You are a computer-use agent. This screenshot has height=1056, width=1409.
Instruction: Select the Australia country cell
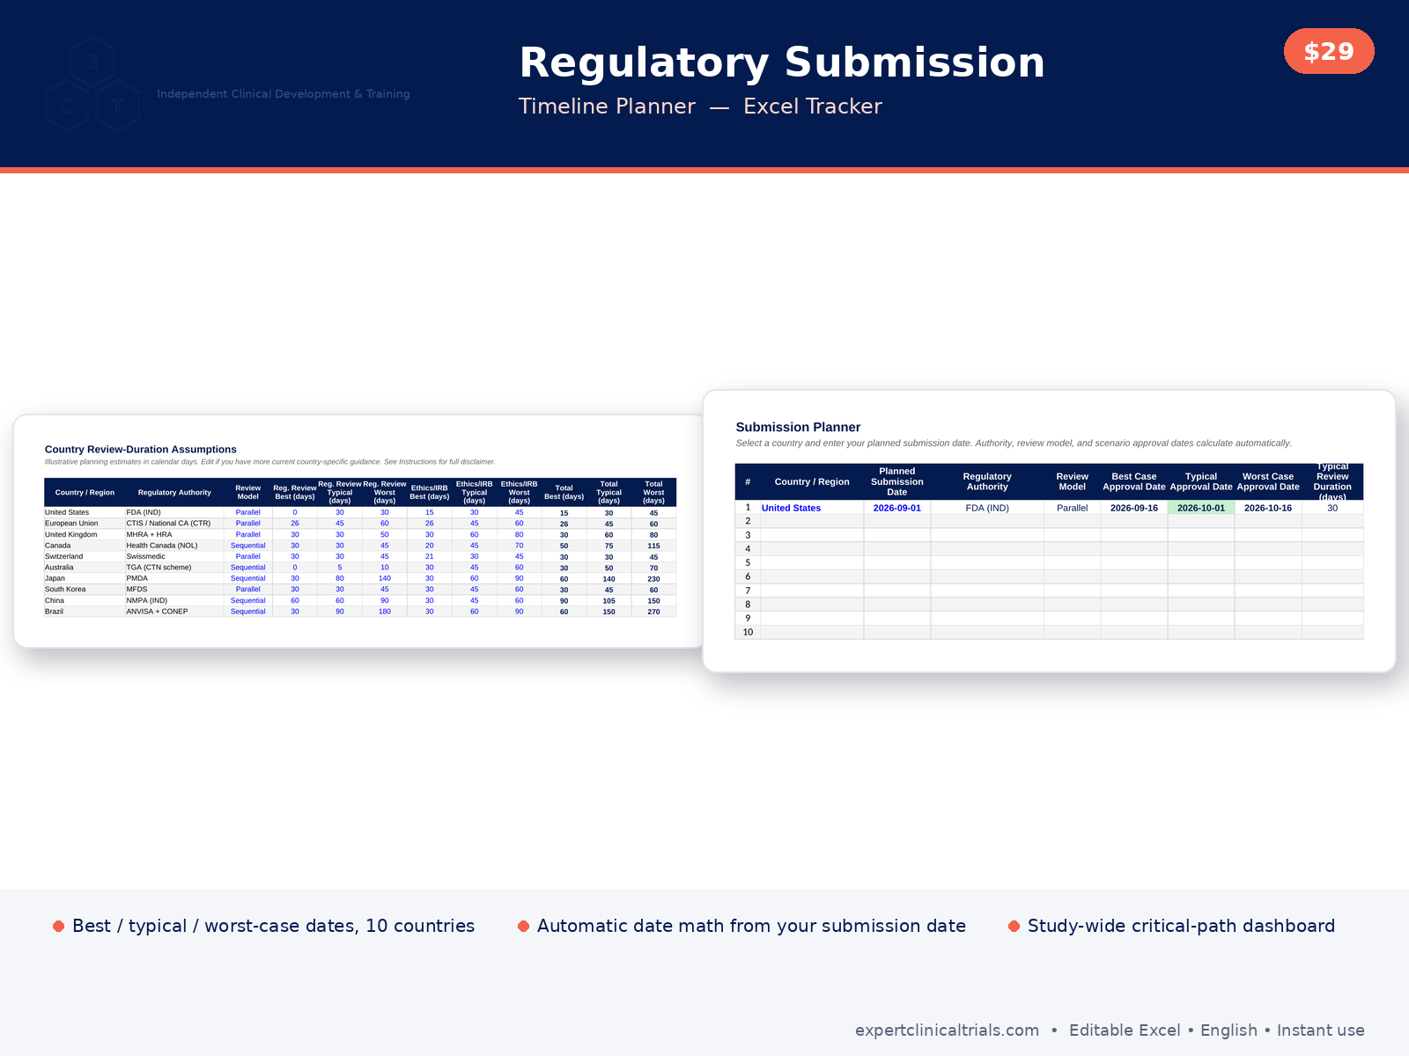pyautogui.click(x=85, y=568)
